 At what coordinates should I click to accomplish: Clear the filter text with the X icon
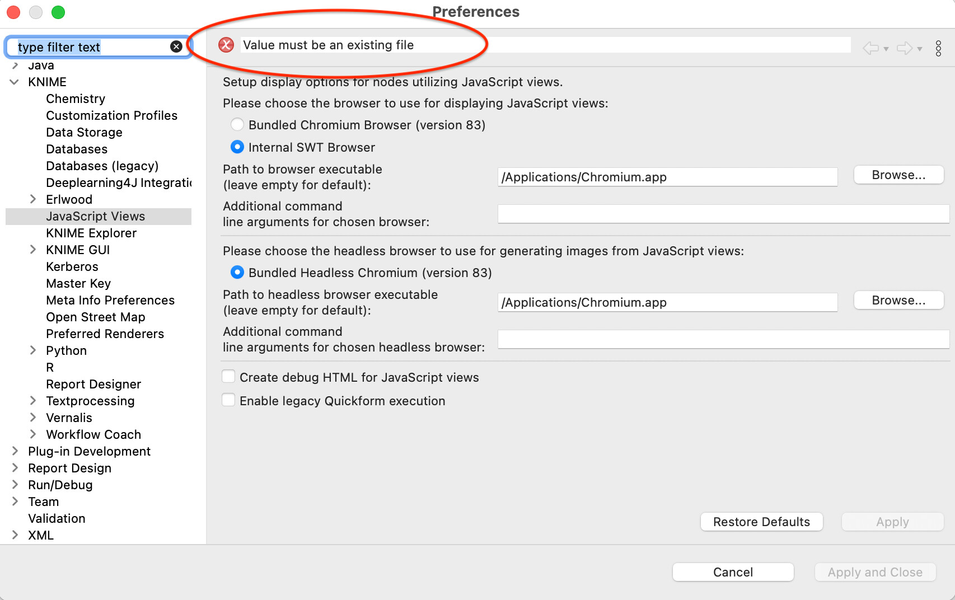(176, 46)
